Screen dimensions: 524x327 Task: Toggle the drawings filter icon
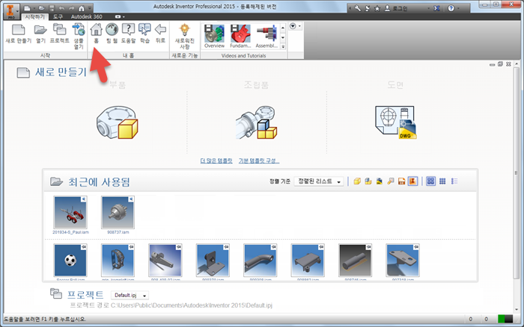[x=379, y=181]
